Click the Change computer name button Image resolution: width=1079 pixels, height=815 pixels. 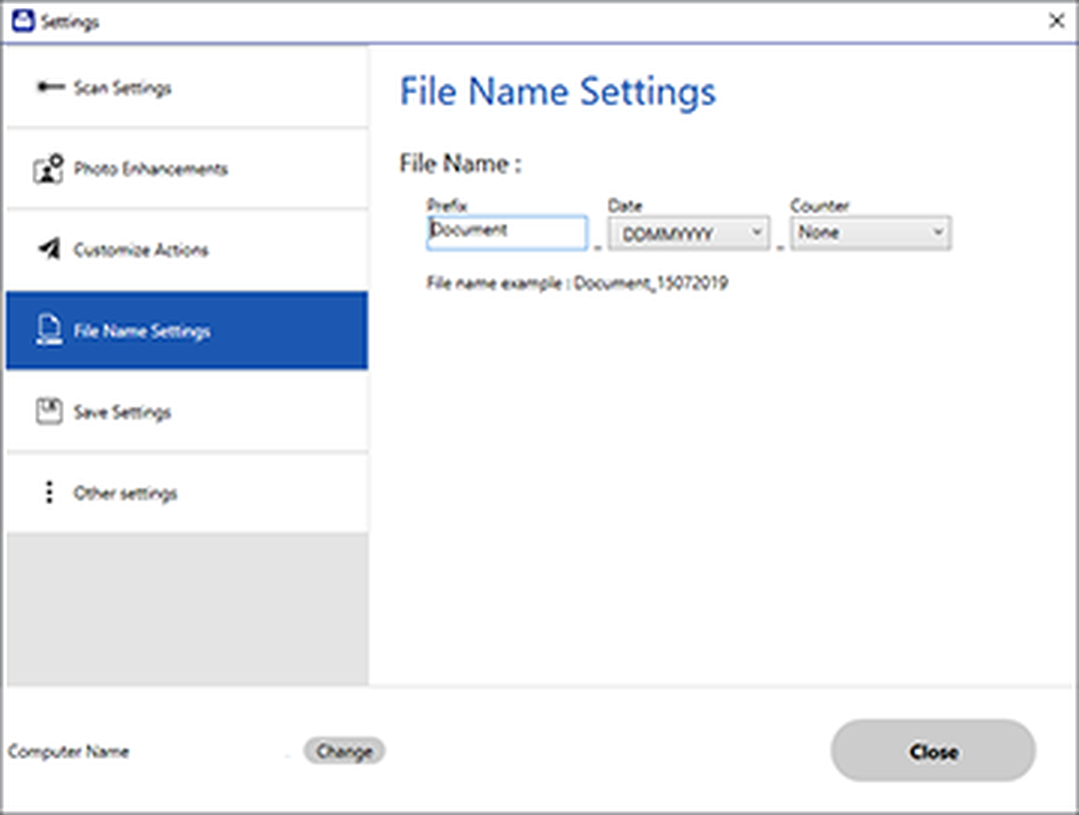pyautogui.click(x=344, y=751)
